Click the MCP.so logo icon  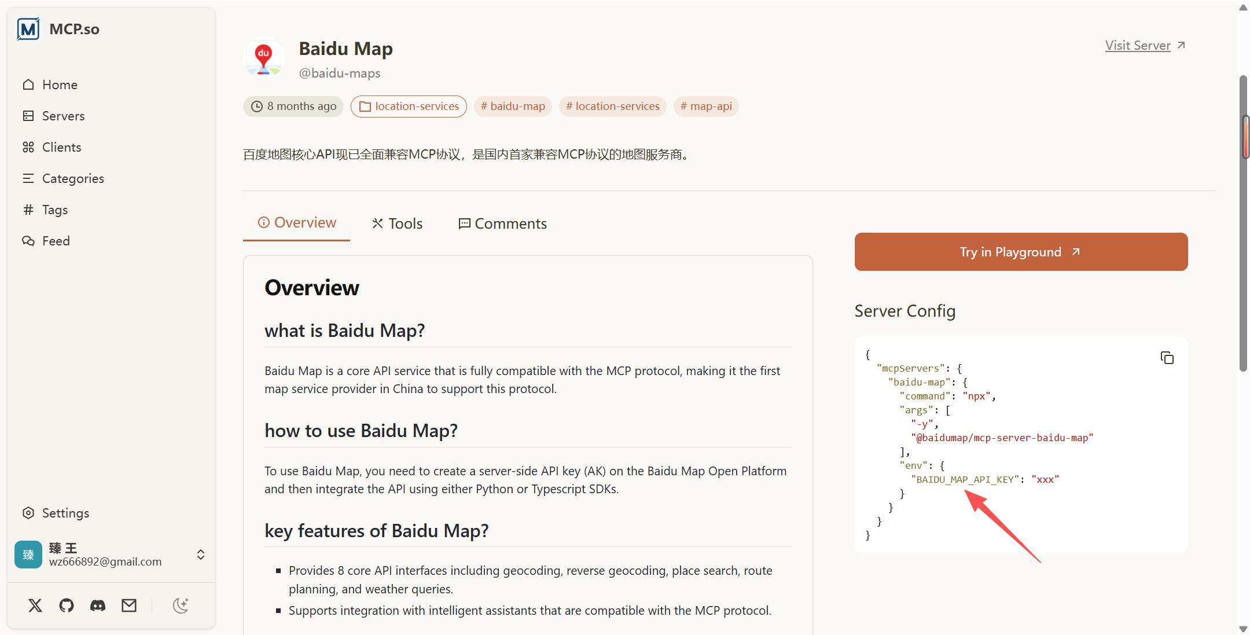tap(28, 29)
